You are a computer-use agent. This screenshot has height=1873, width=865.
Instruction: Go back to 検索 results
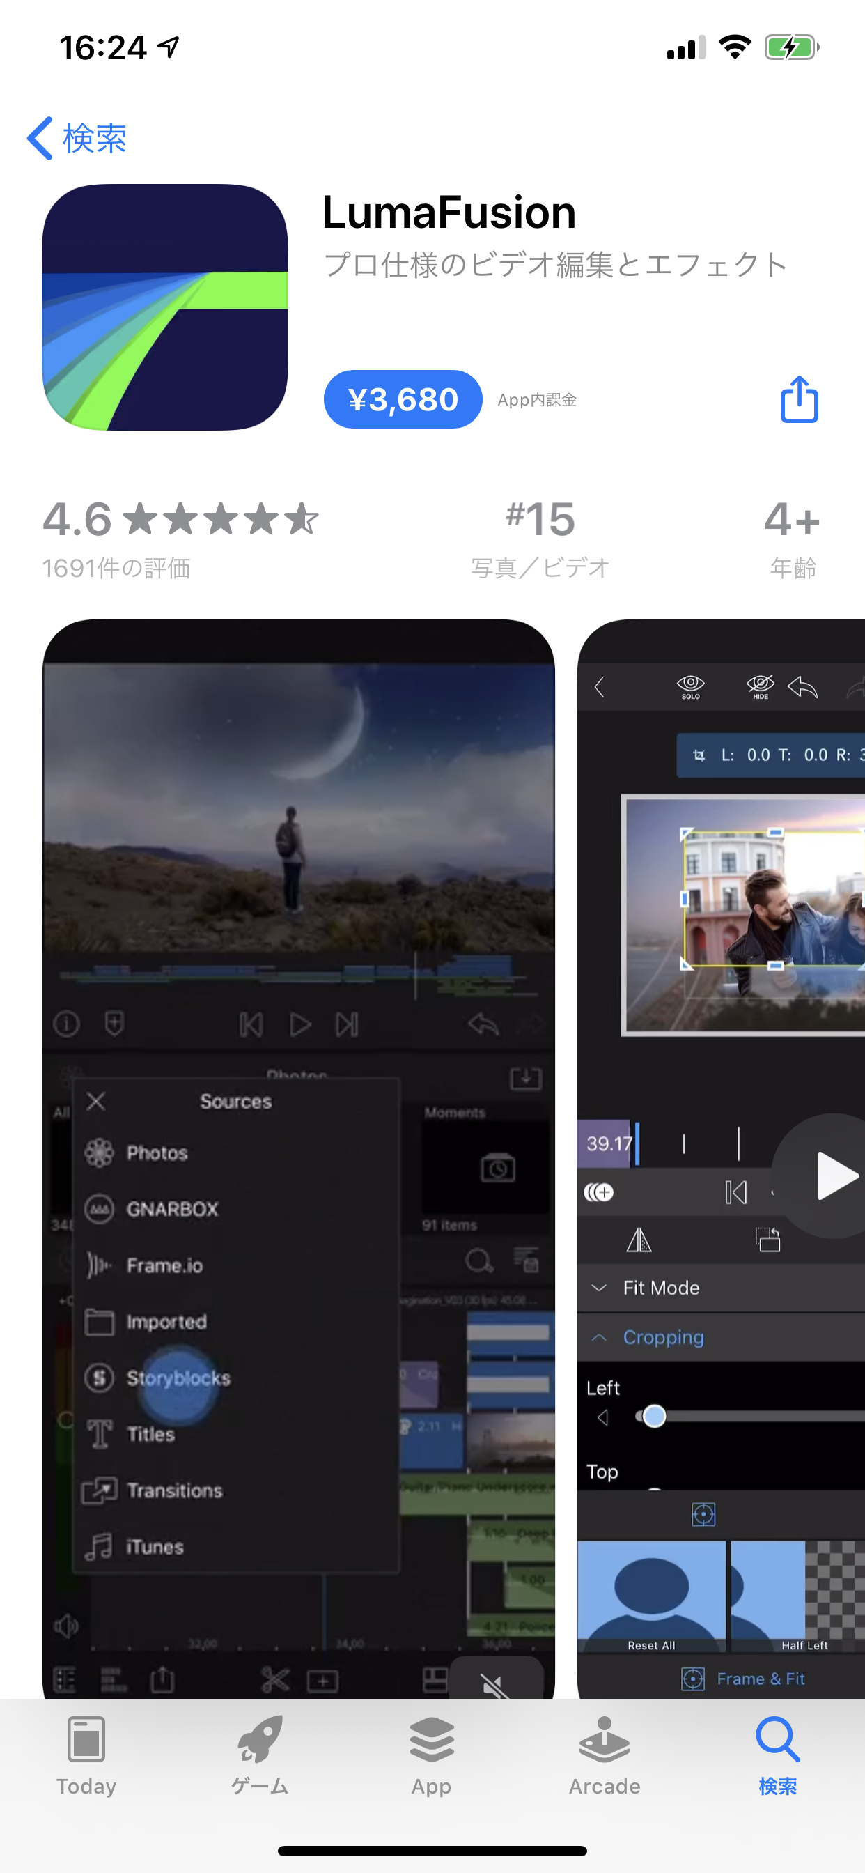77,138
